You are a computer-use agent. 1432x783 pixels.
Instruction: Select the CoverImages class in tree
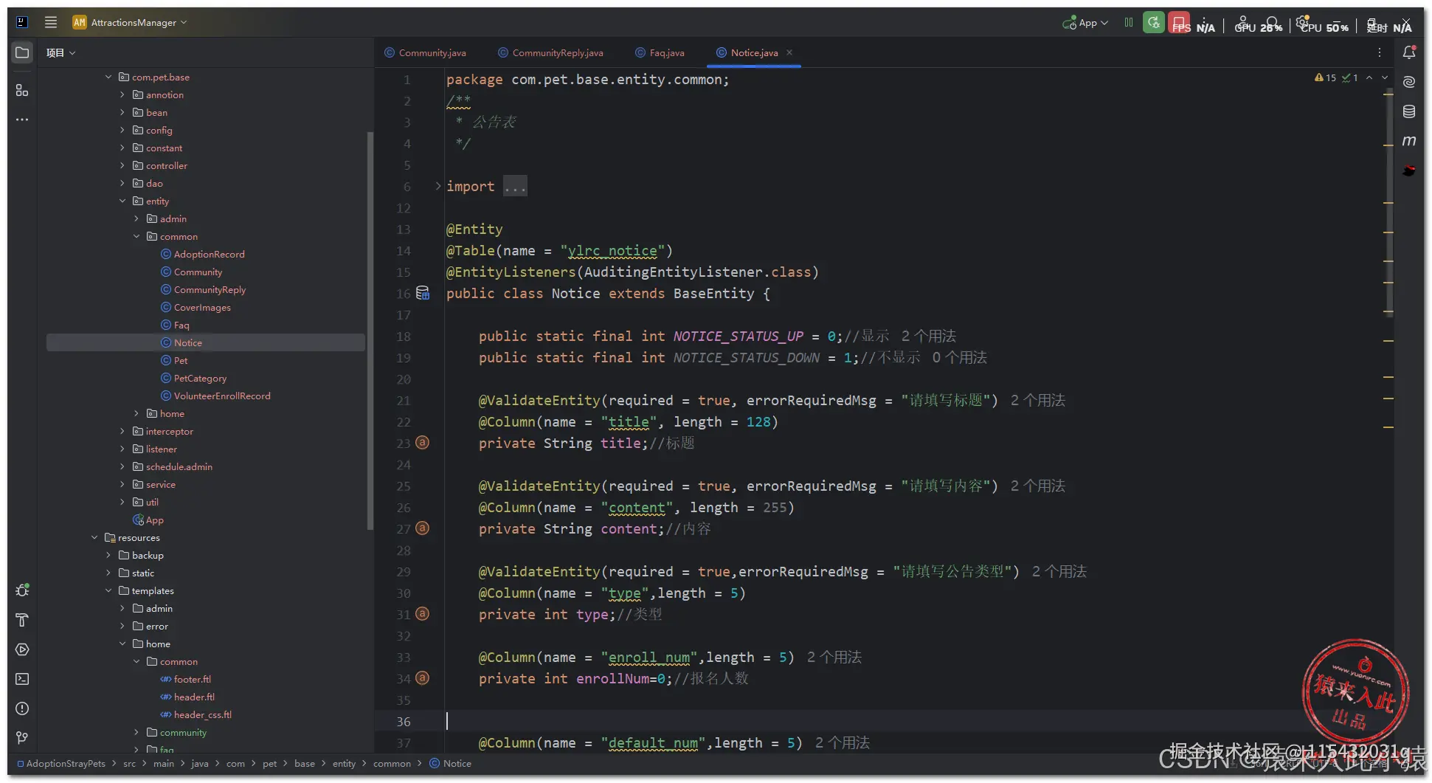(x=202, y=307)
